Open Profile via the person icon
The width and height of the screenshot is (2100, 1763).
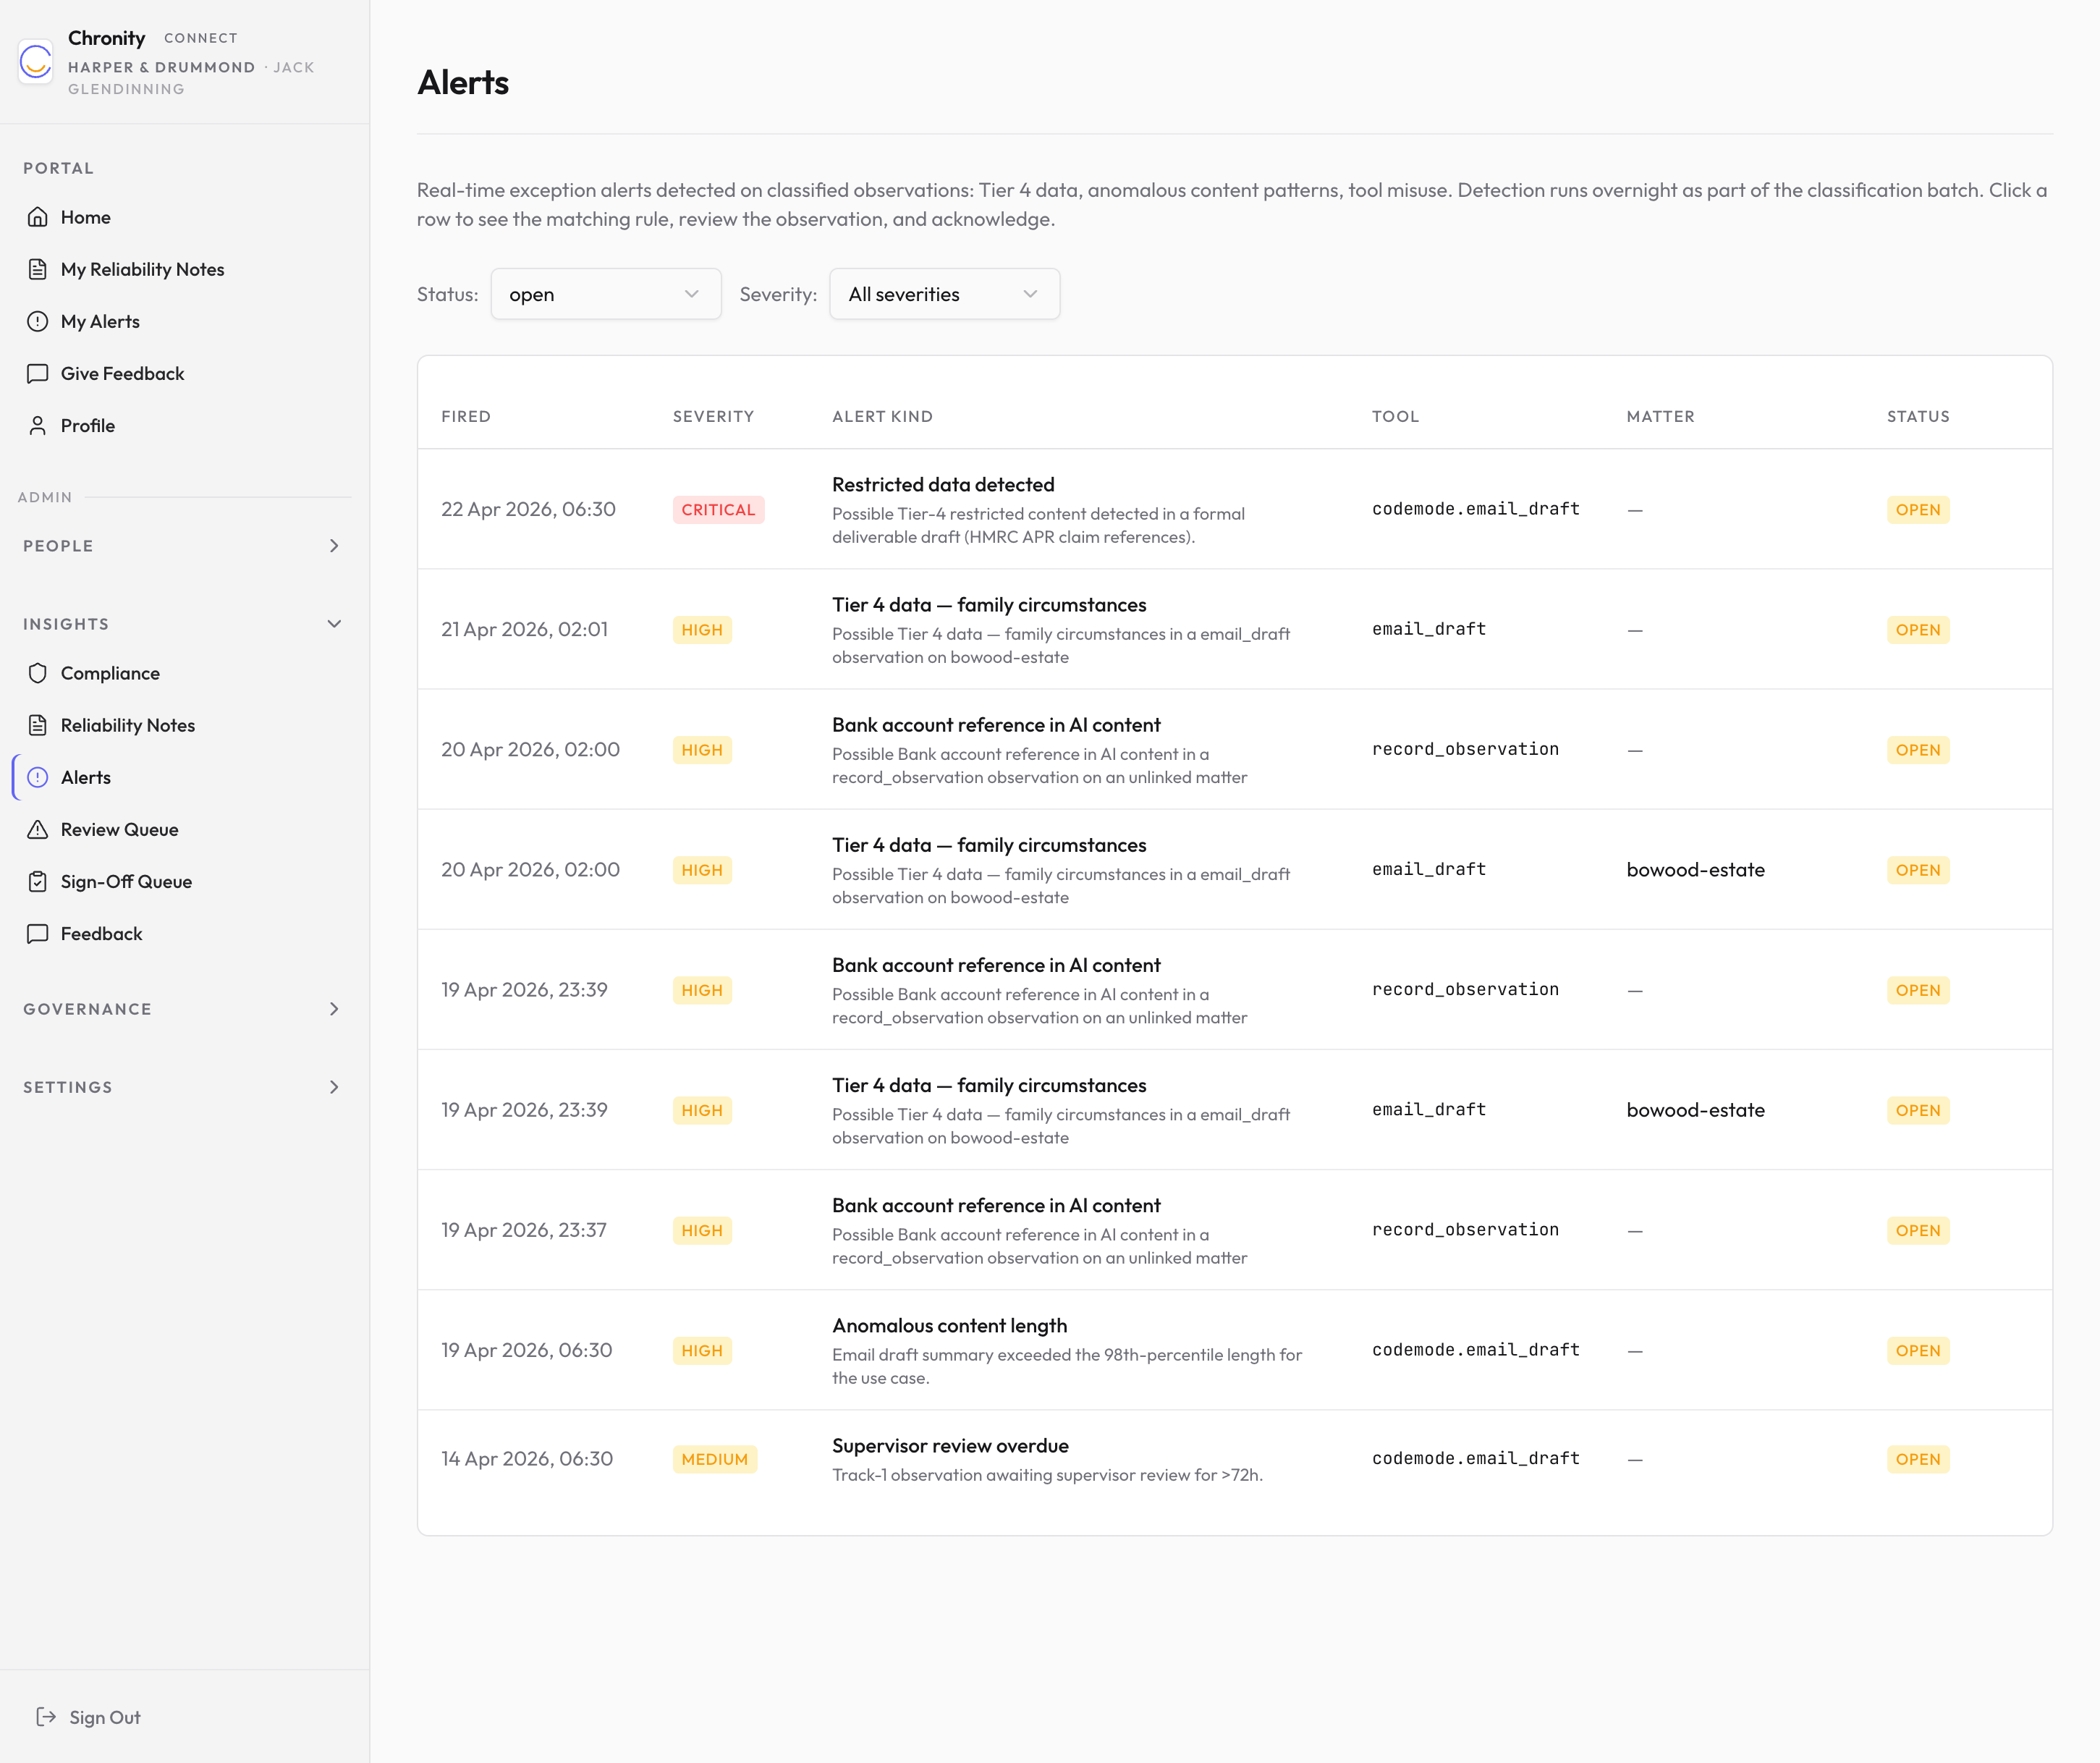click(x=37, y=425)
